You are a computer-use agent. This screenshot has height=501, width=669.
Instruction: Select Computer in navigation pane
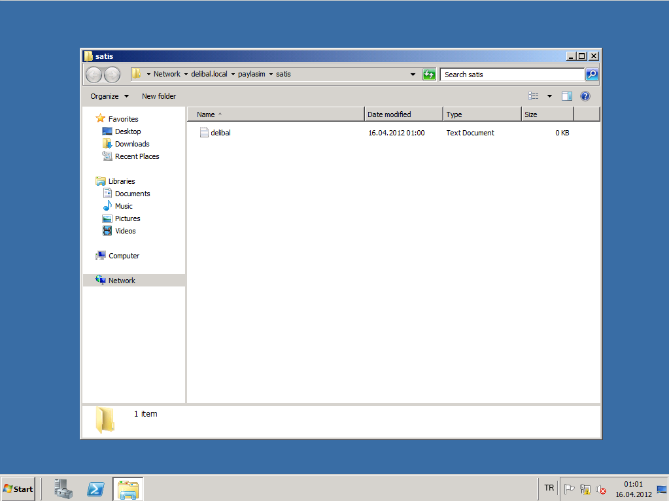pyautogui.click(x=124, y=256)
